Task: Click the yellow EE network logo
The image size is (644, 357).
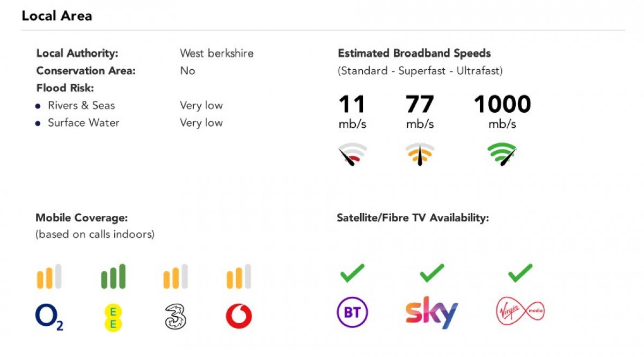Action: click(x=113, y=317)
